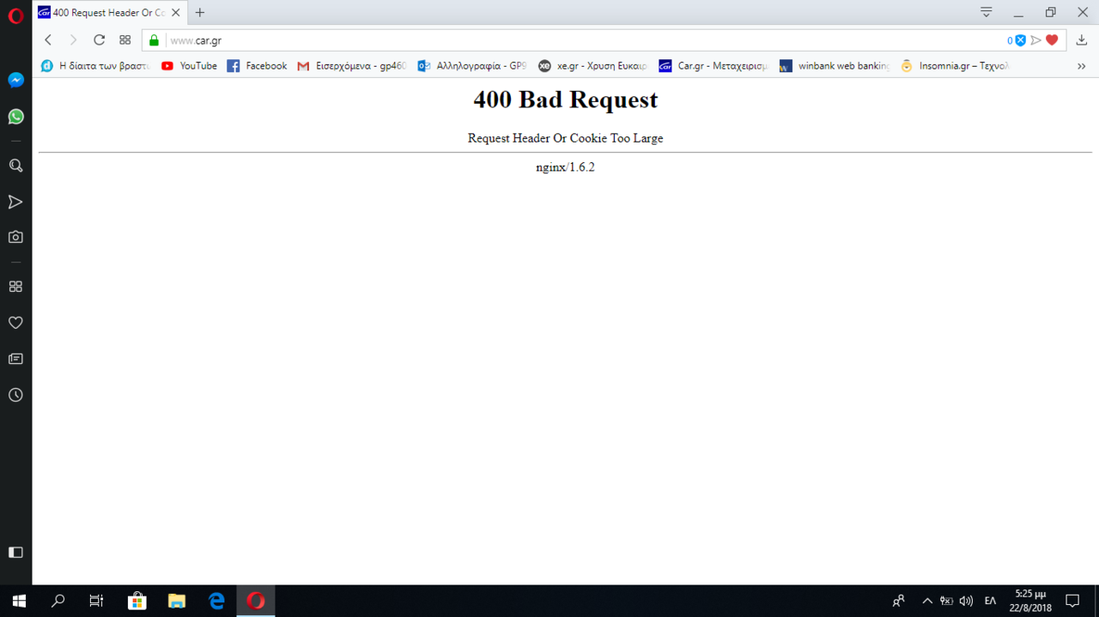The width and height of the screenshot is (1099, 617).
Task: Open network status tray icon
Action: [946, 601]
